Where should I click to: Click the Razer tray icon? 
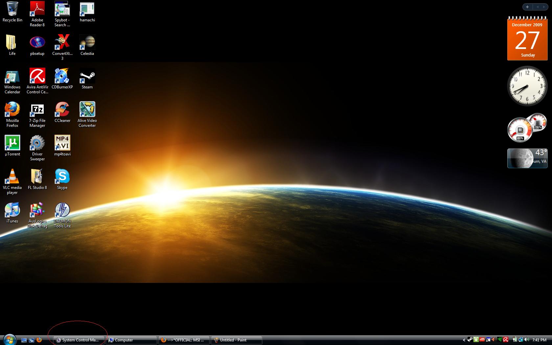pos(500,340)
